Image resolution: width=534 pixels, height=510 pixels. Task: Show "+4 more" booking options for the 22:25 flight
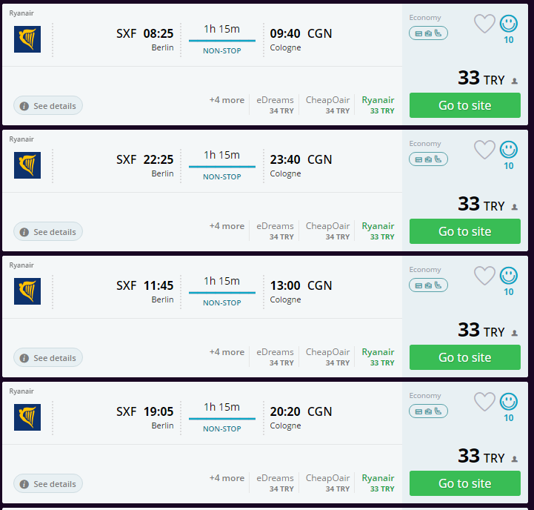227,226
